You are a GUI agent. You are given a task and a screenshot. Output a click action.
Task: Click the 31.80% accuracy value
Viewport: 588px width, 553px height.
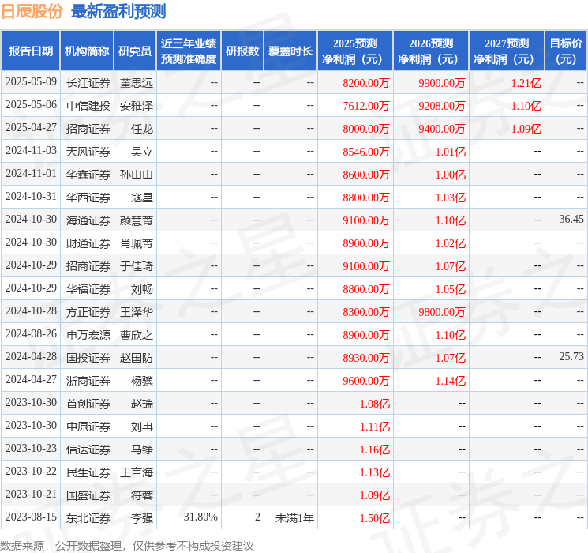pos(200,518)
